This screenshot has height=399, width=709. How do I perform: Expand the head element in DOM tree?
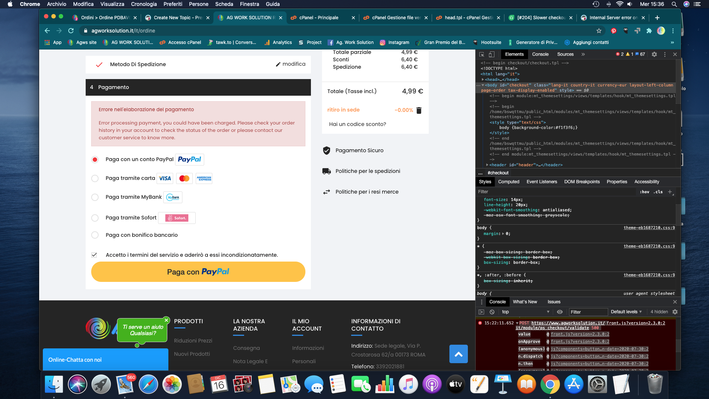(x=483, y=79)
